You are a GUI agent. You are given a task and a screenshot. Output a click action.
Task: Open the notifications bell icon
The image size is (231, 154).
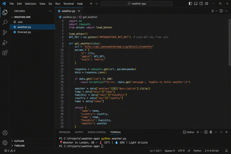pyautogui.click(x=226, y=151)
